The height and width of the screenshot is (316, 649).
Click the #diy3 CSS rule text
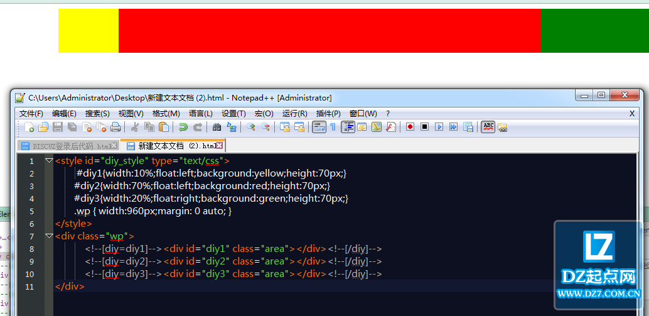pyautogui.click(x=211, y=199)
